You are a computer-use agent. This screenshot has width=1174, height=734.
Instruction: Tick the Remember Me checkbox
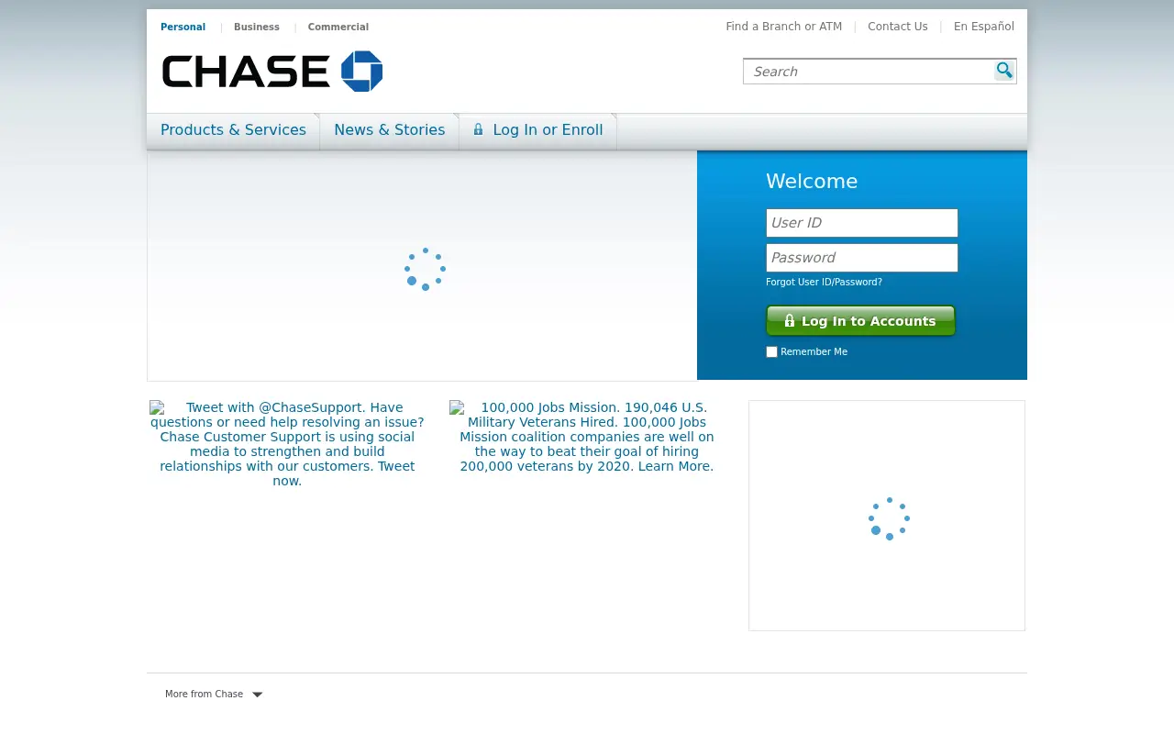point(771,351)
